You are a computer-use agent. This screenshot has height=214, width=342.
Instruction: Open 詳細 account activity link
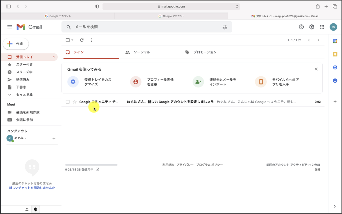[317, 169]
